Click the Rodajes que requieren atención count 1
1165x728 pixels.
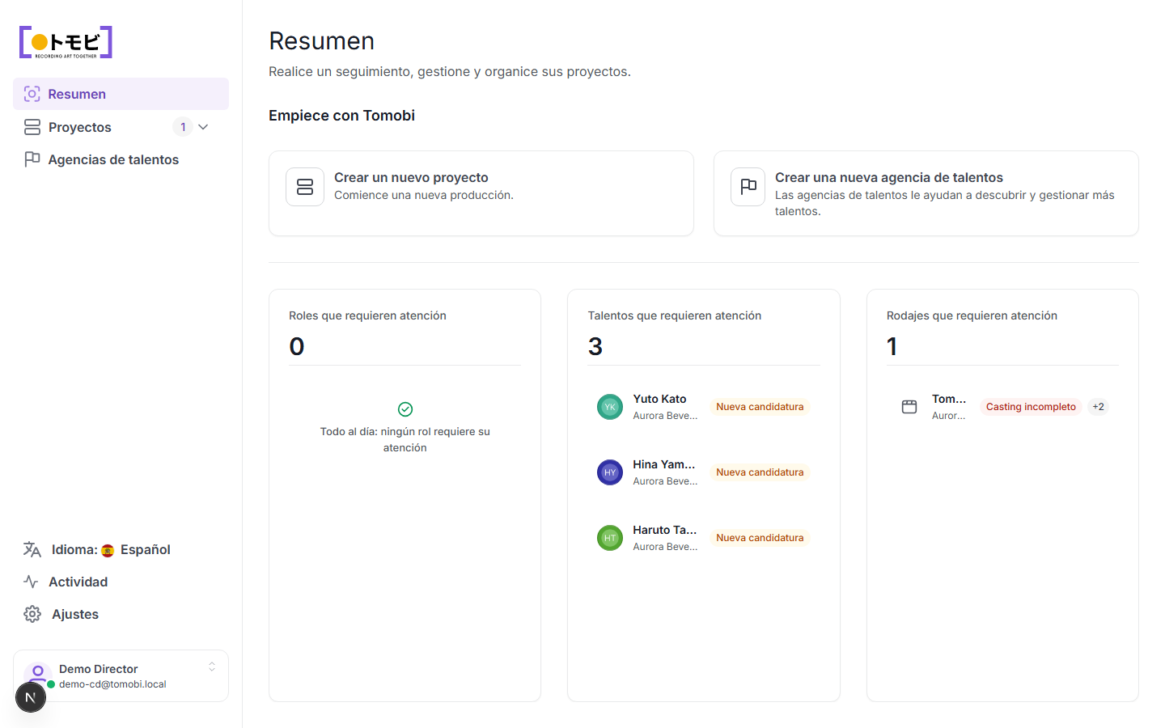[892, 346]
